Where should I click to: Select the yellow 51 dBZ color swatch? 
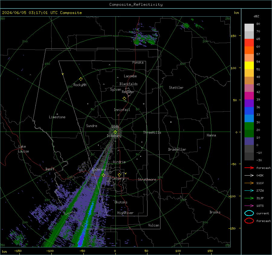[249, 65]
